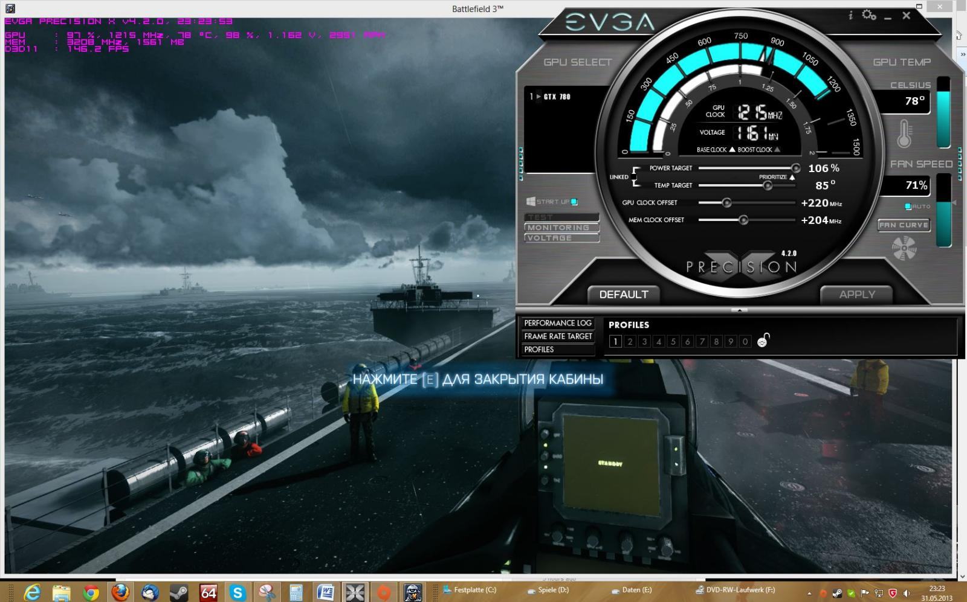Click the thermometer icon under GPU Temp
This screenshot has width=967, height=602.
[x=904, y=133]
